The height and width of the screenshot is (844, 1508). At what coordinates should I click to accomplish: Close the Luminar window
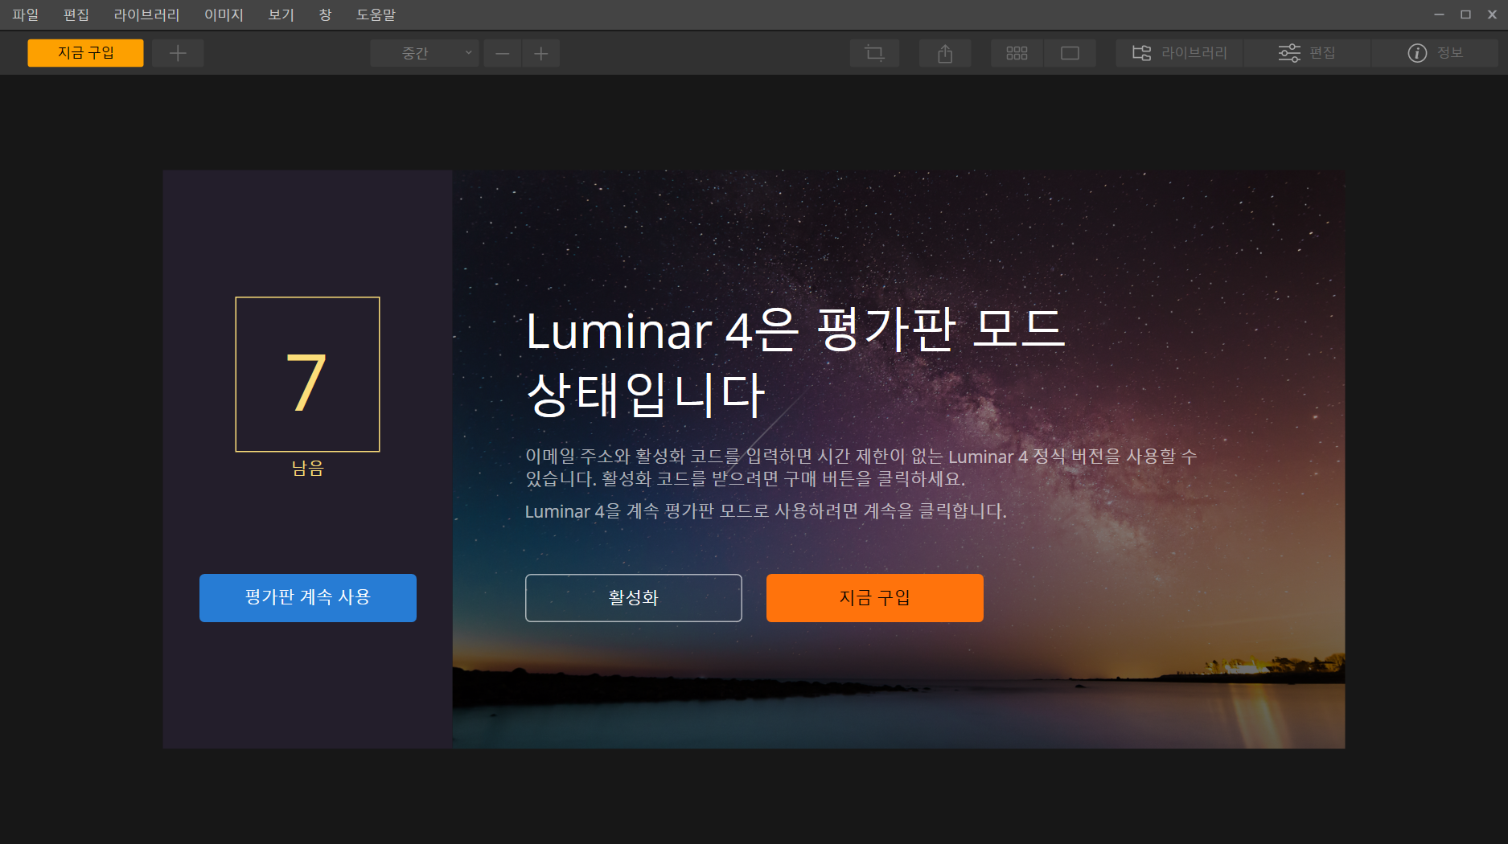tap(1492, 14)
